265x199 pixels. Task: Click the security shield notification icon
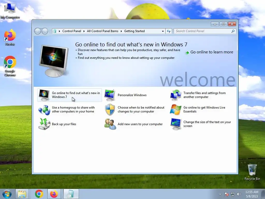[x=110, y=110]
